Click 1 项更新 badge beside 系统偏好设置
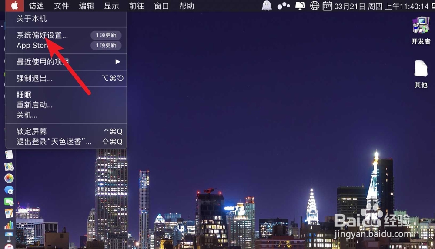This screenshot has height=249, width=435. coord(106,35)
